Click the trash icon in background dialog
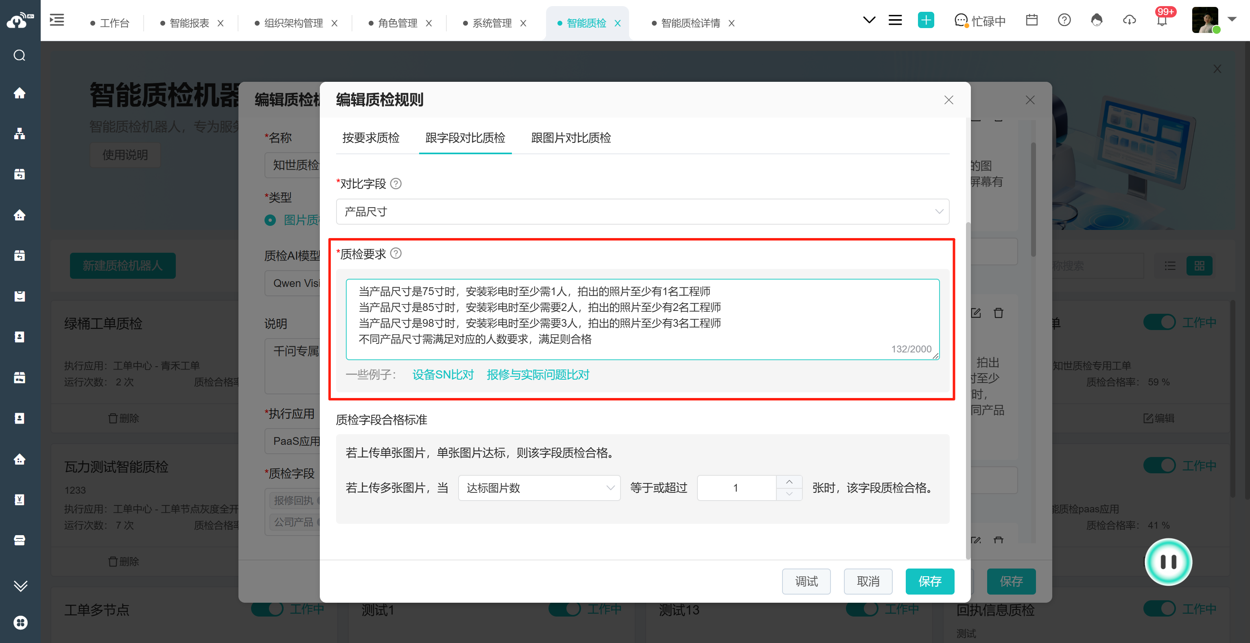 click(998, 313)
